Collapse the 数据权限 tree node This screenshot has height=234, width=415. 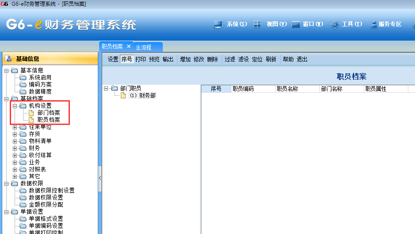tap(6, 184)
